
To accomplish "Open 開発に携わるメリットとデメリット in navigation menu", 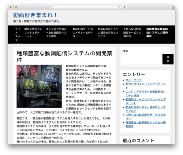I will (x=33, y=33).
